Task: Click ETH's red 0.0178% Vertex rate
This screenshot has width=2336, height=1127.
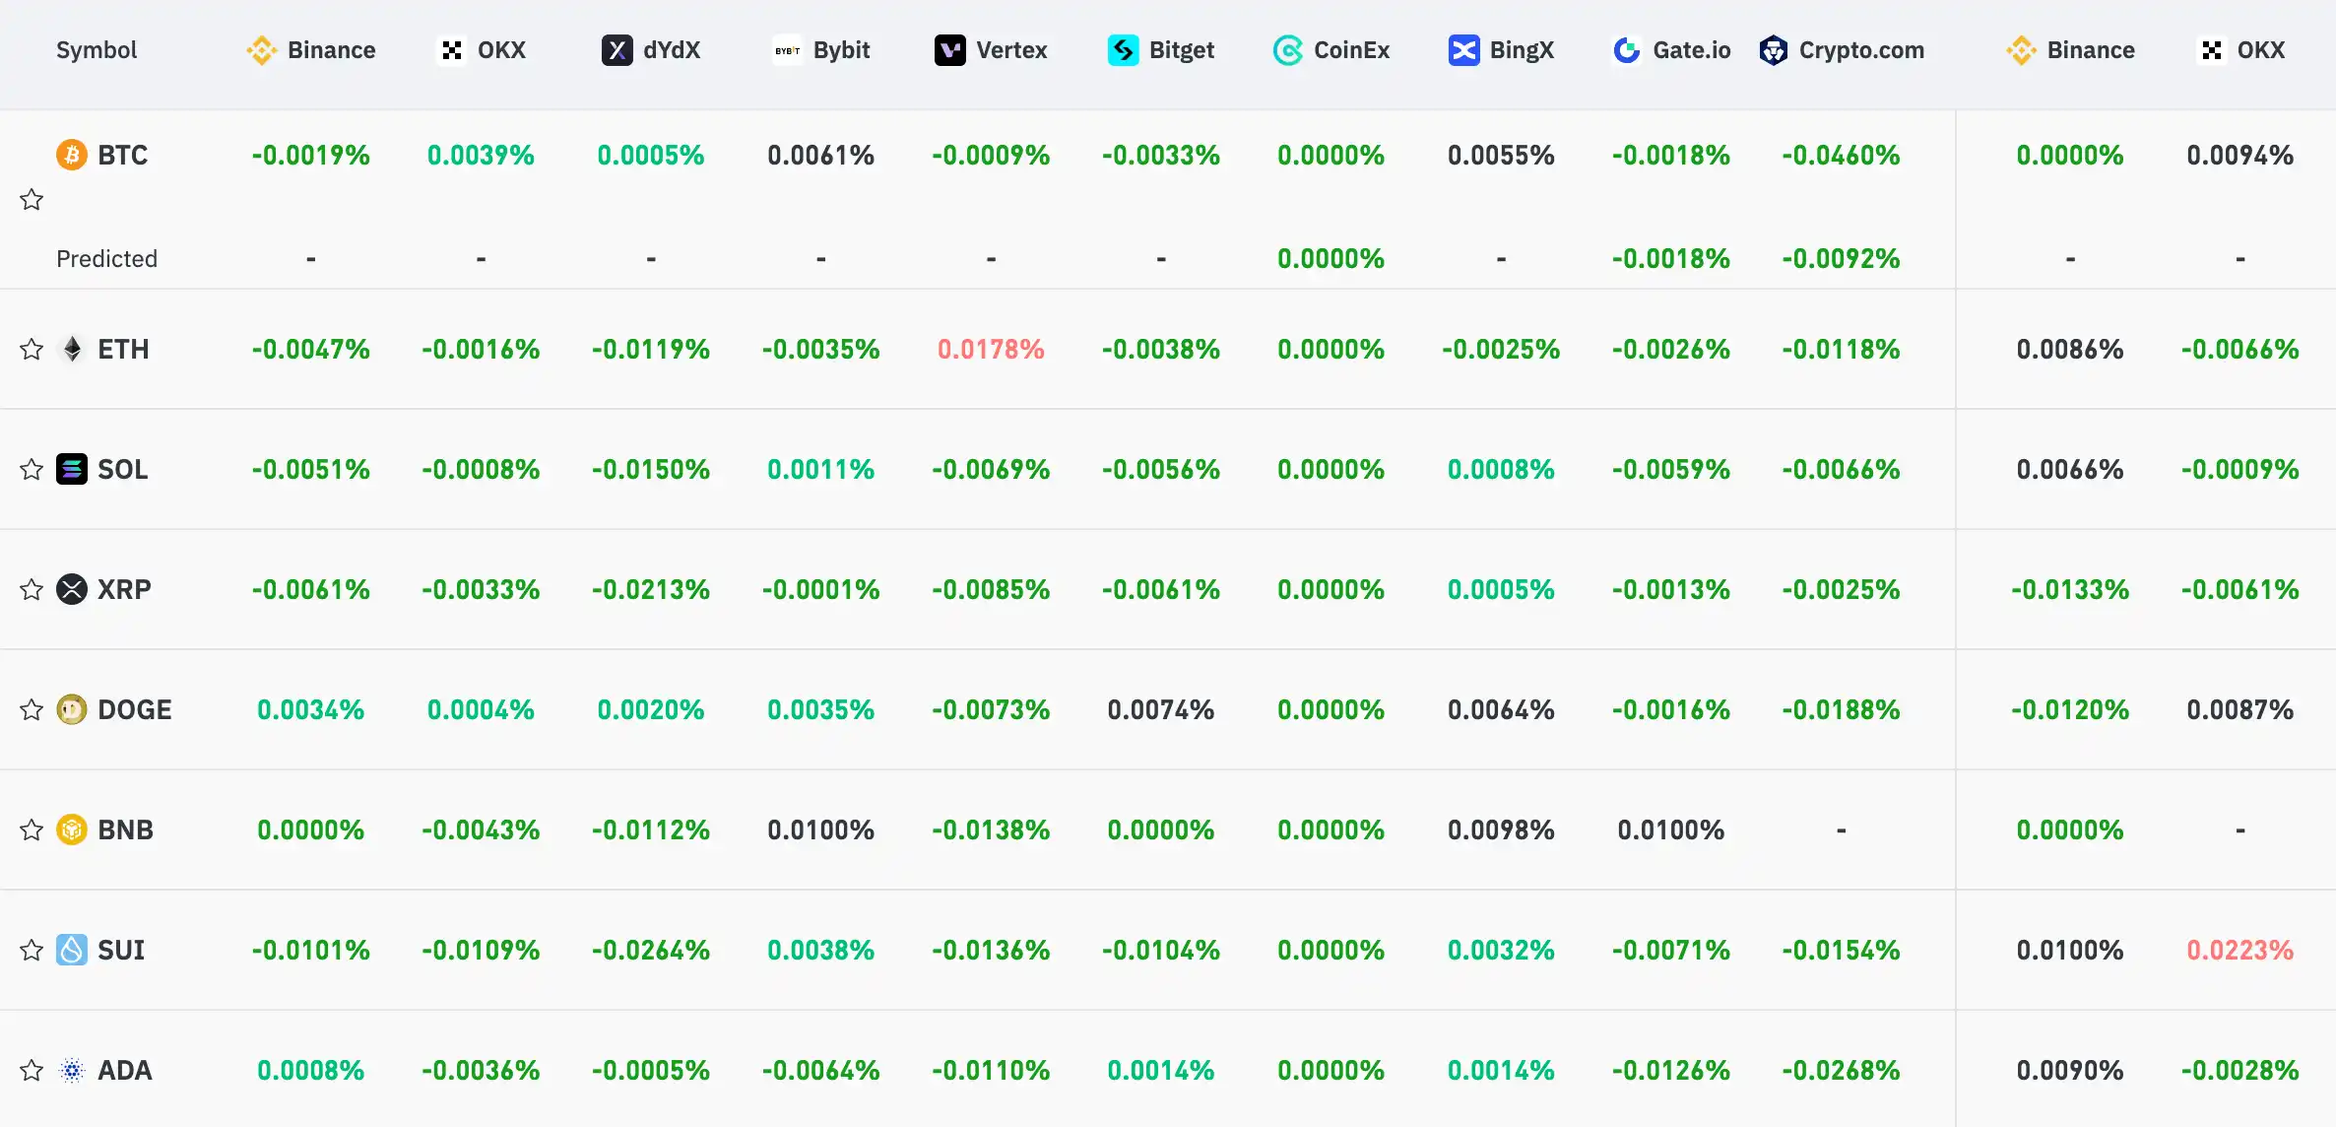Action: pyautogui.click(x=991, y=349)
